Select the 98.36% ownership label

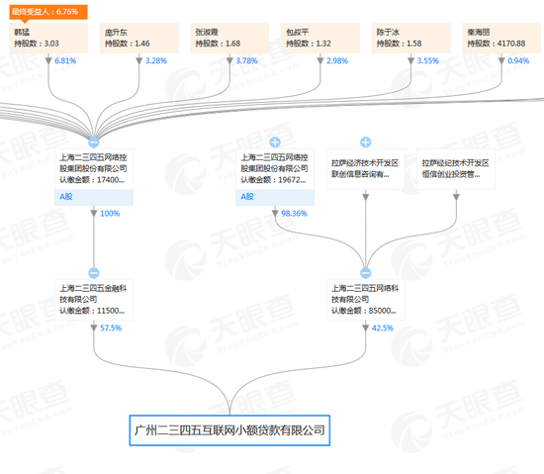click(x=294, y=214)
